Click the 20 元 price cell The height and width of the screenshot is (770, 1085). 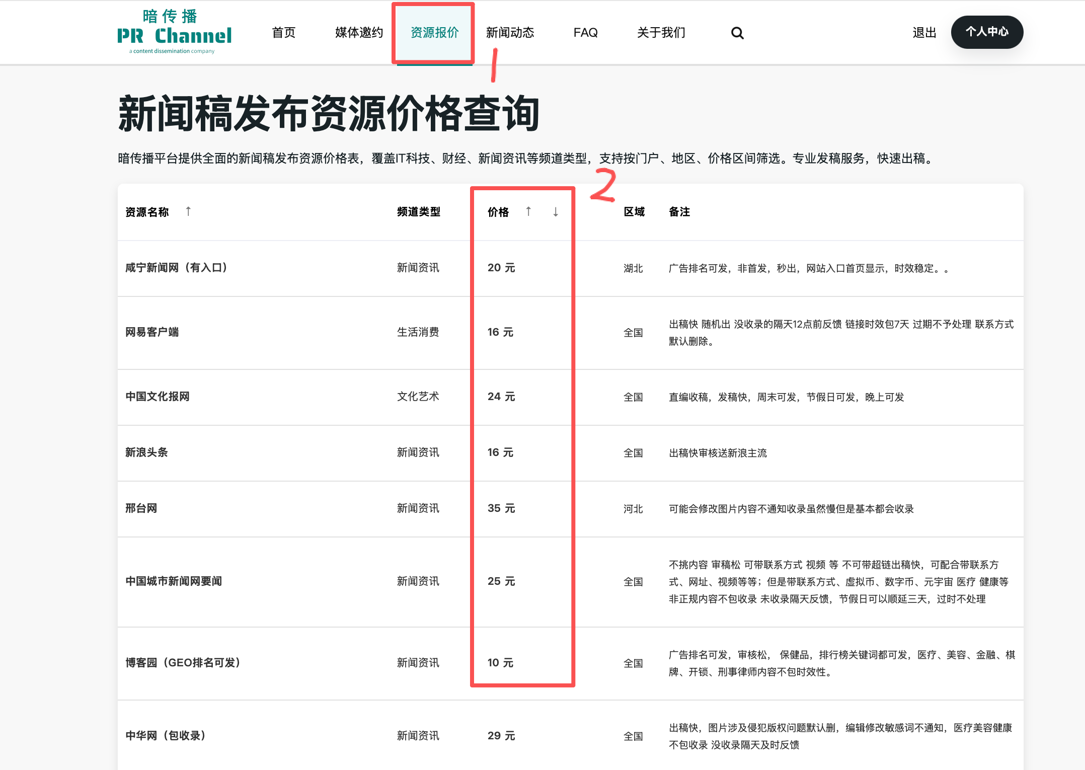point(501,268)
